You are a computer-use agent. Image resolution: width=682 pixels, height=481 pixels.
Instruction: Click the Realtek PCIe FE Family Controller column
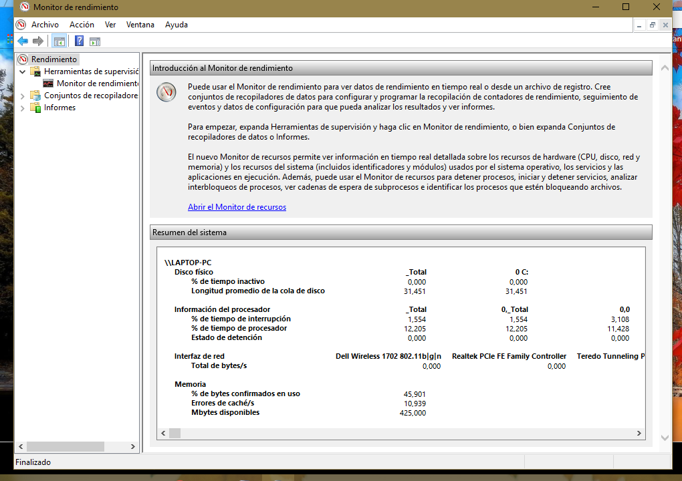(x=509, y=356)
